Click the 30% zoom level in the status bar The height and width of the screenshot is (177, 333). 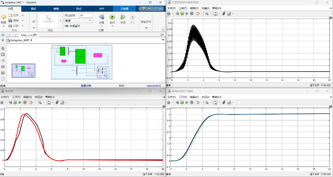[x=122, y=86]
